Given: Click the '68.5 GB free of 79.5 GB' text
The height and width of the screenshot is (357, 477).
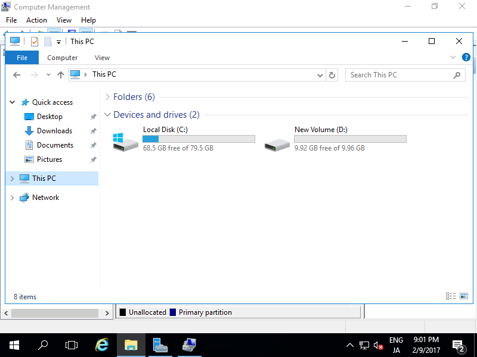Looking at the screenshot, I should click(178, 148).
